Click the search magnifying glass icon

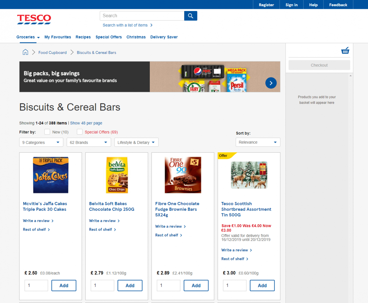pos(190,16)
